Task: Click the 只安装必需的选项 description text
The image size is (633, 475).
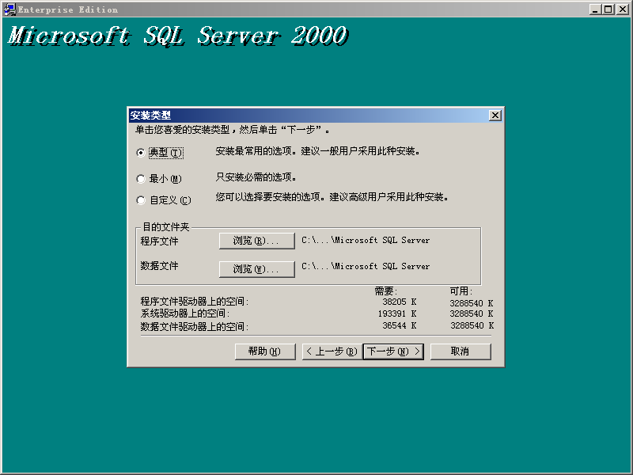Action: (256, 177)
